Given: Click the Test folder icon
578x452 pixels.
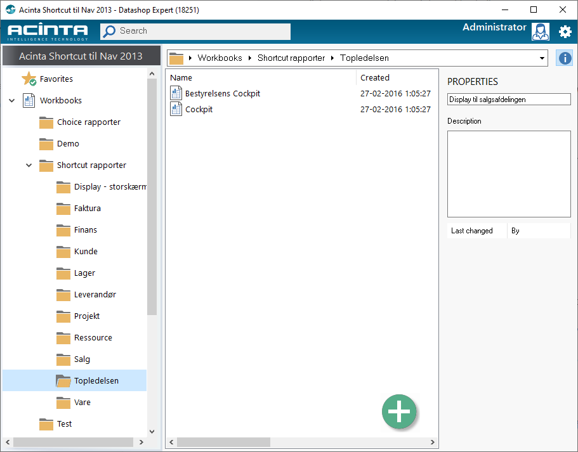Looking at the screenshot, I should 46,424.
